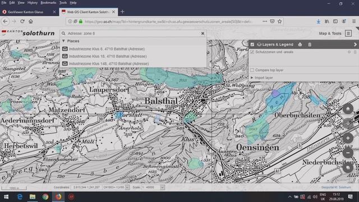Click the coordinates readout field
The height and width of the screenshot is (202, 359).
86,187
